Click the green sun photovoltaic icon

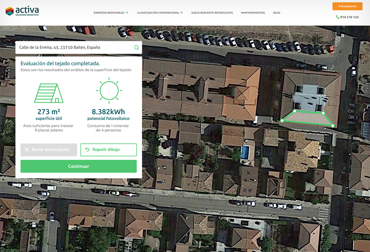point(109,90)
